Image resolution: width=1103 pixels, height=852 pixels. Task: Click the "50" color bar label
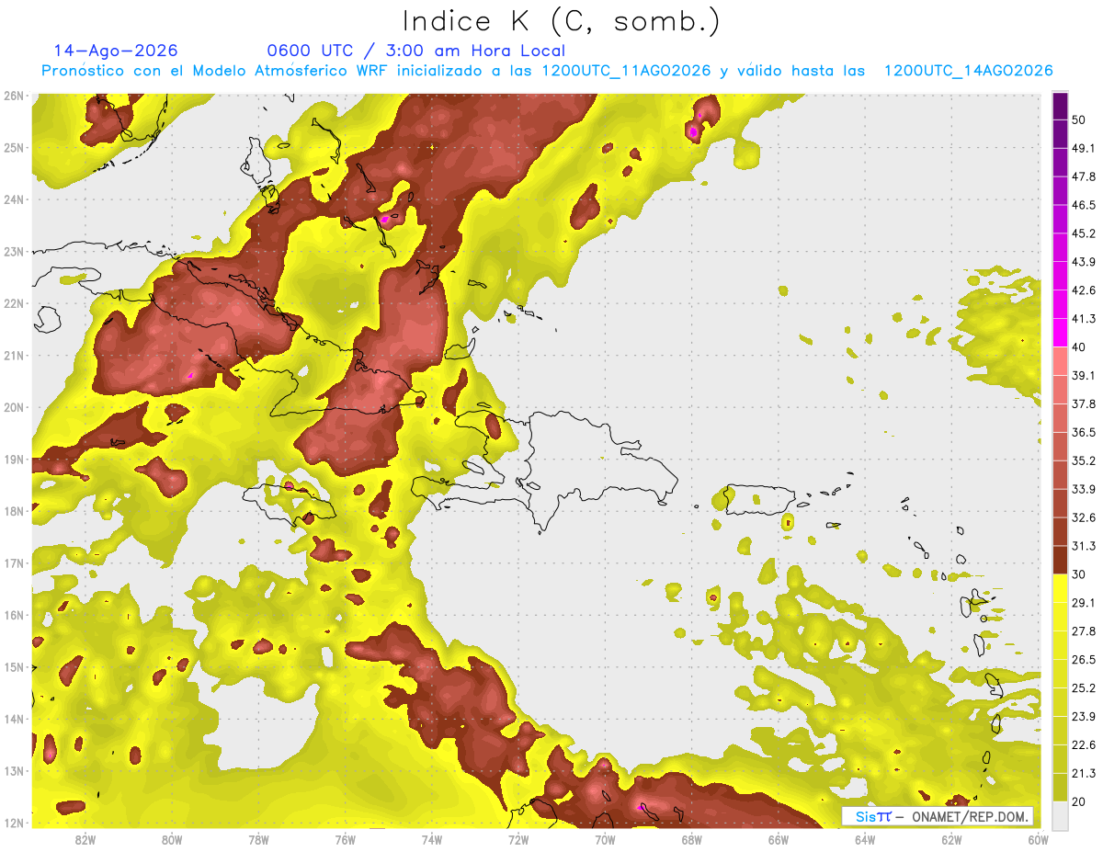pyautogui.click(x=1079, y=119)
